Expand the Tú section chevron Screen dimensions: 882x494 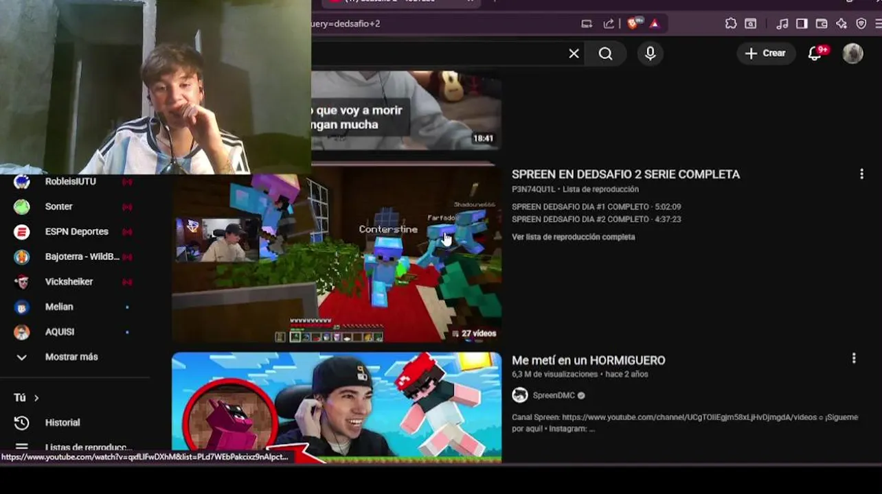pyautogui.click(x=36, y=398)
